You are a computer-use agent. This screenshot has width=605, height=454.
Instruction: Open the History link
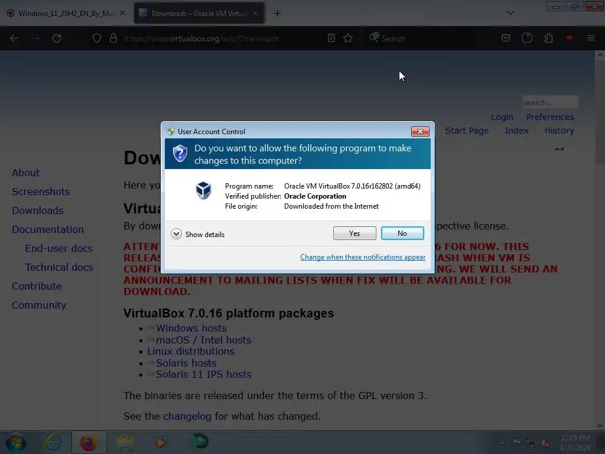[x=559, y=131]
